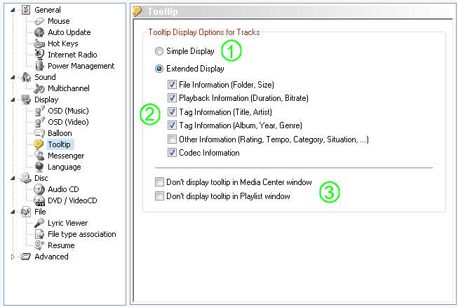Image resolution: width=458 pixels, height=307 pixels.
Task: Click the OSD (Music) icon
Action: (39, 111)
